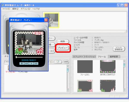Screen dimensions: 129x102
Task: Click the favorites folder icon button
Action: 58,62
